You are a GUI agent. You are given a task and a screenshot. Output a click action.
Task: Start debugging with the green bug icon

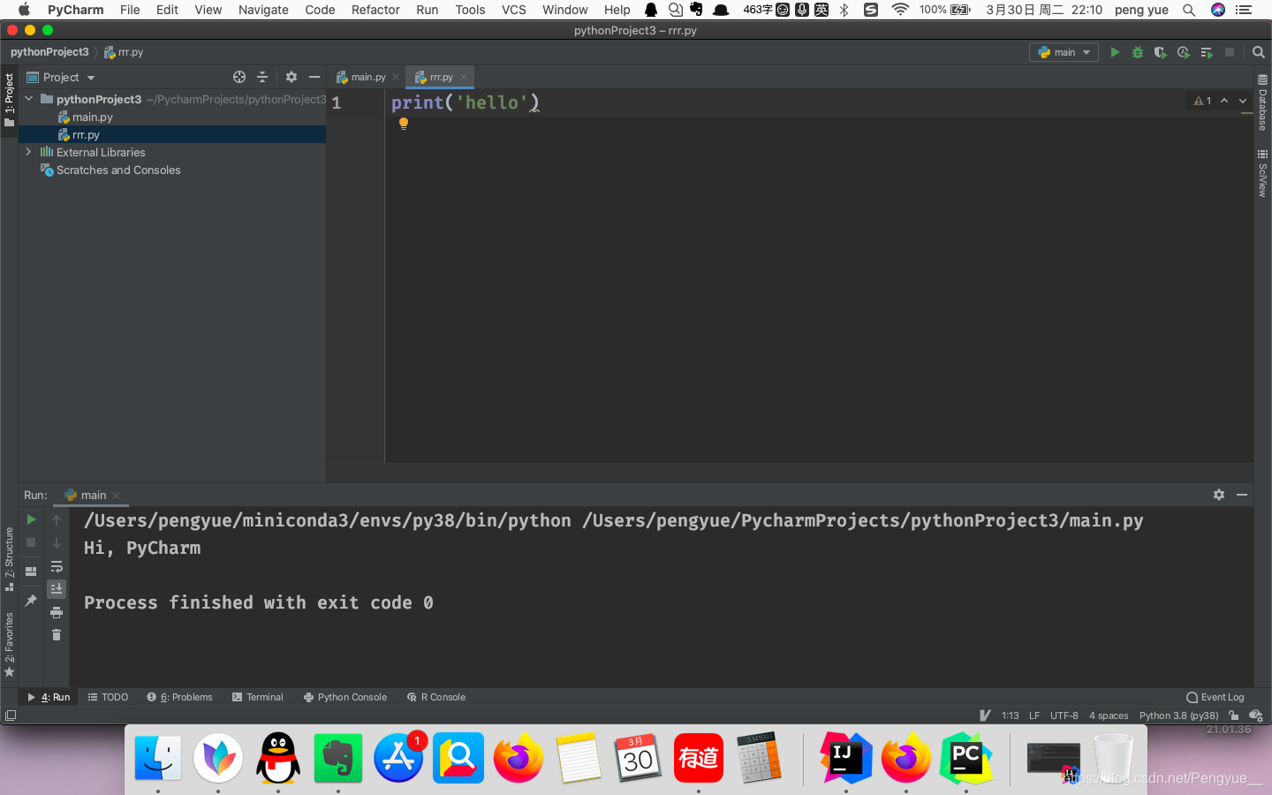pyautogui.click(x=1138, y=52)
